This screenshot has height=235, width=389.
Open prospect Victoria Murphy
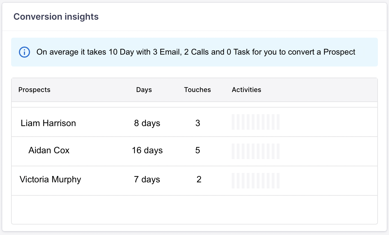coord(50,179)
